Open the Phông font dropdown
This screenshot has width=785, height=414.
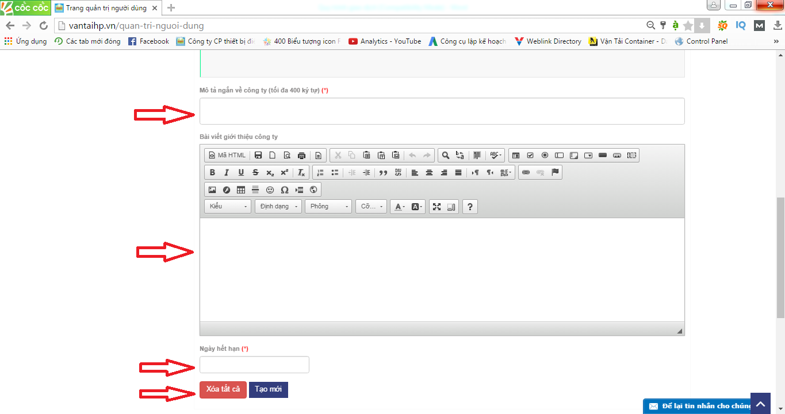pyautogui.click(x=328, y=207)
